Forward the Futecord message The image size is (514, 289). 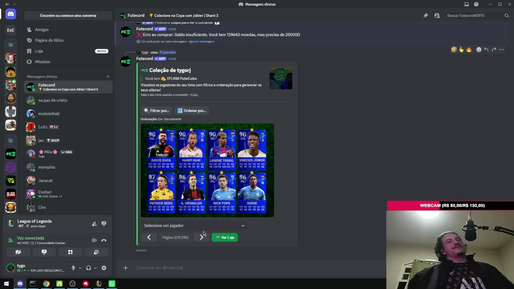(x=494, y=49)
